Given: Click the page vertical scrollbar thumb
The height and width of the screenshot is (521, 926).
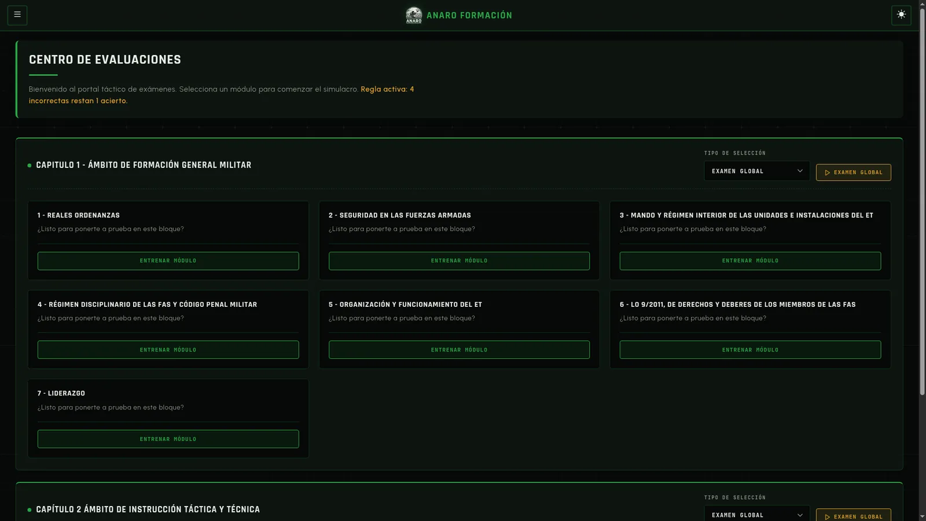Looking at the screenshot, I should (922, 203).
